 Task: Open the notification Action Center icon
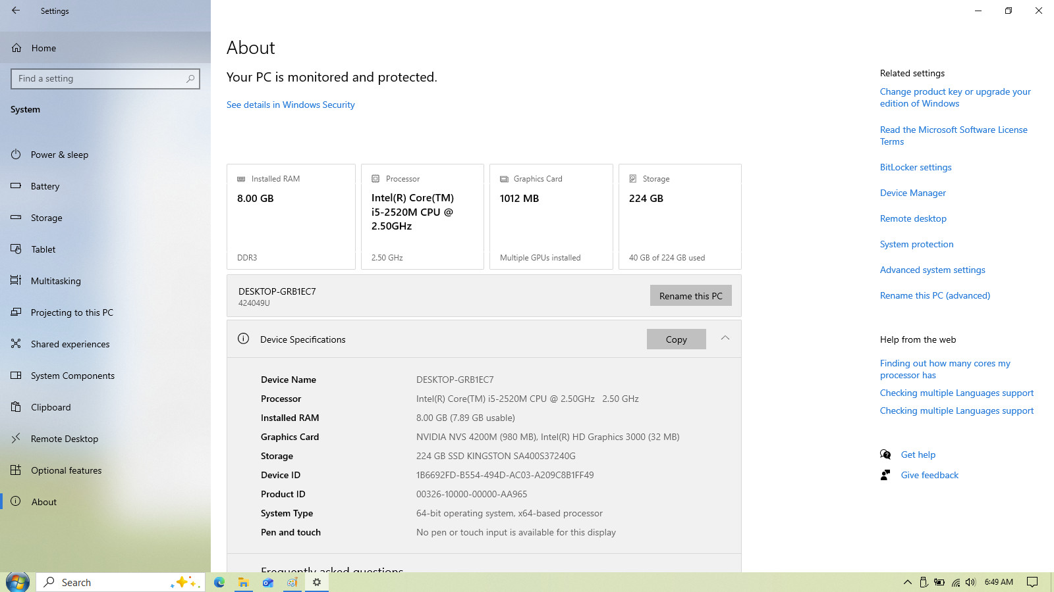pos(1032,582)
